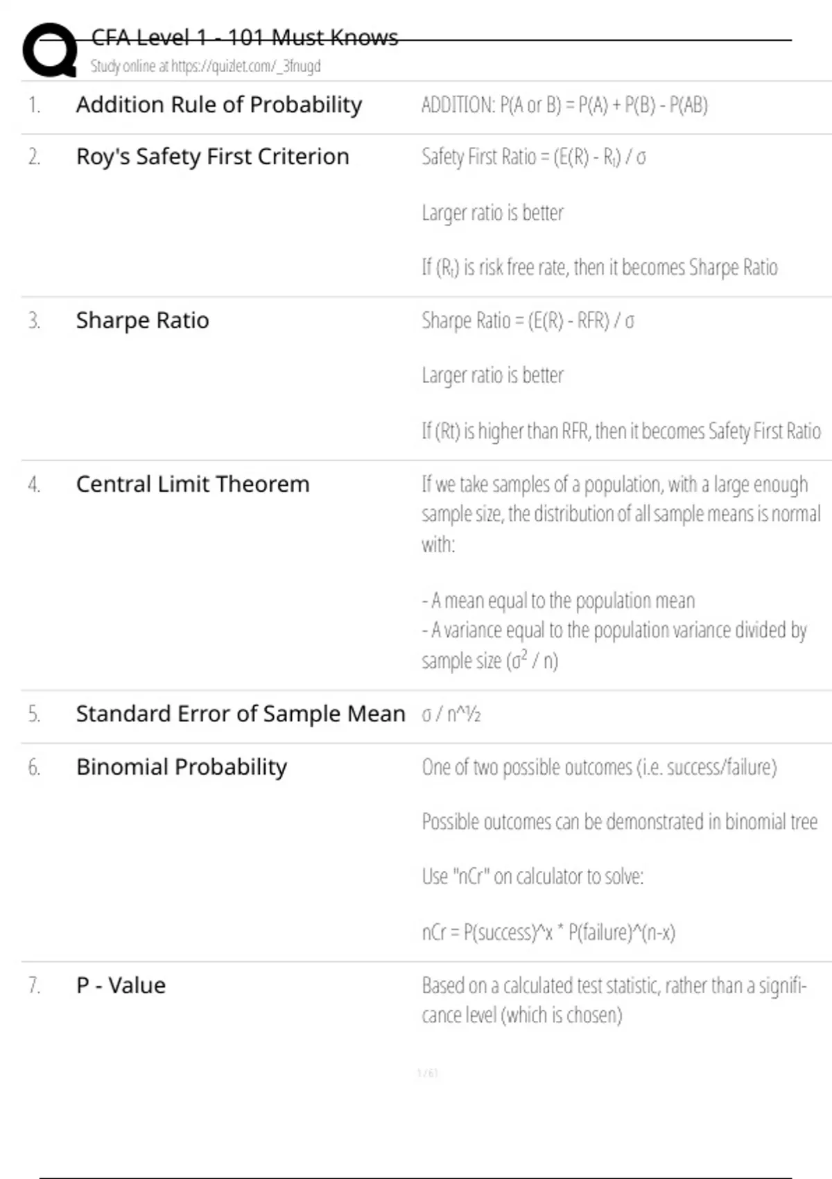The height and width of the screenshot is (1179, 832).
Task: Select the Binomial Probability term
Action: coord(182,767)
